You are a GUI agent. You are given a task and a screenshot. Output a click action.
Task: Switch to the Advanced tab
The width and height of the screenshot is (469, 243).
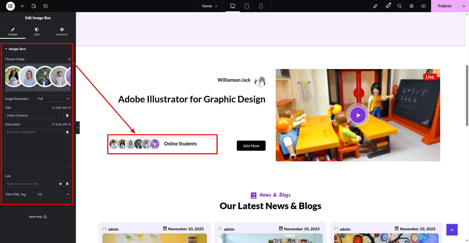62,32
